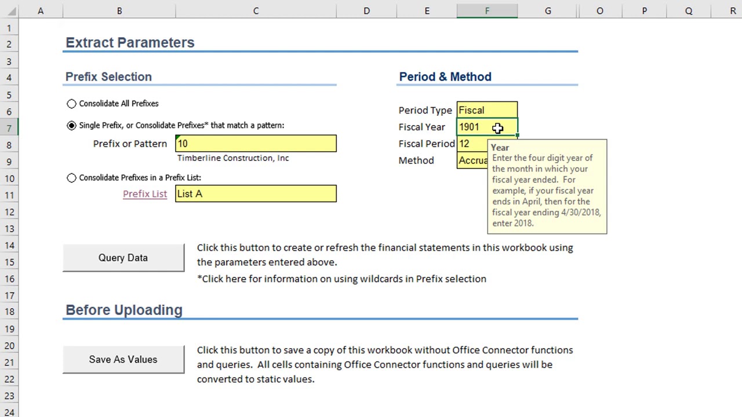
Task: Click the Select All corner box
Action: point(9,11)
